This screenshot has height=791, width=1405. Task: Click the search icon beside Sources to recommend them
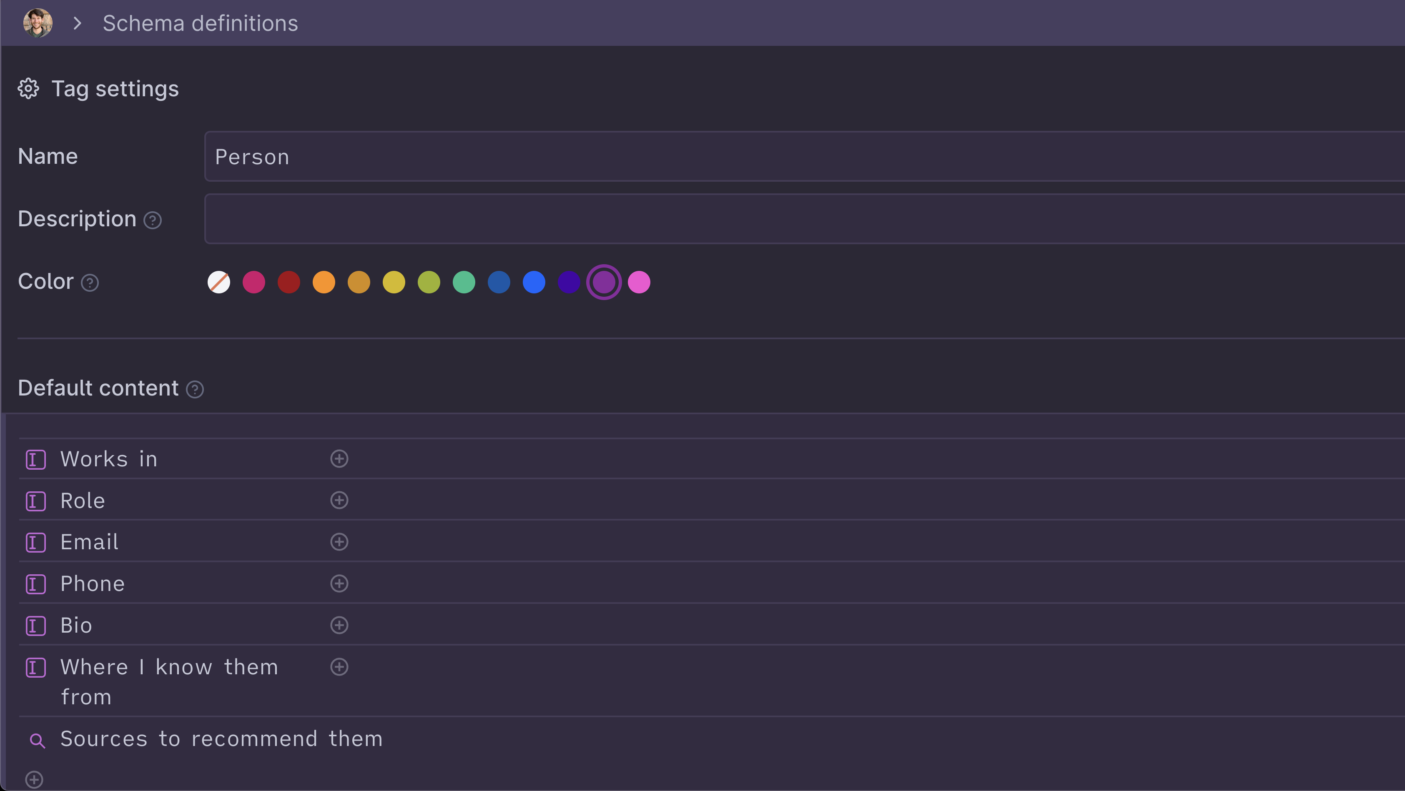coord(37,740)
